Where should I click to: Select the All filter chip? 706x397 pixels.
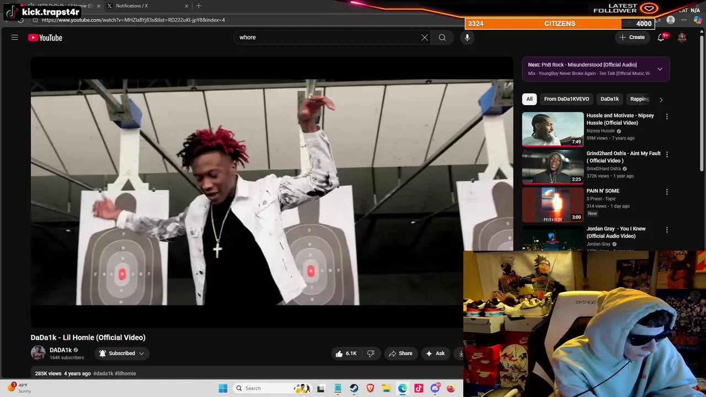(529, 99)
